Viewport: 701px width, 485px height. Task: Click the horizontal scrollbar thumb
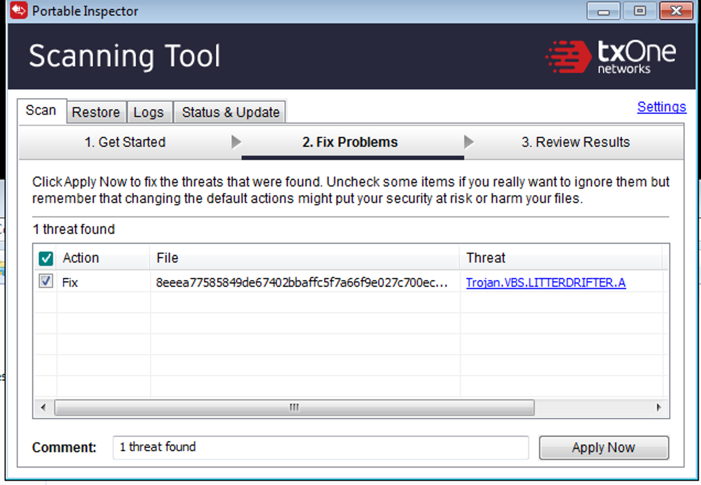pyautogui.click(x=294, y=407)
